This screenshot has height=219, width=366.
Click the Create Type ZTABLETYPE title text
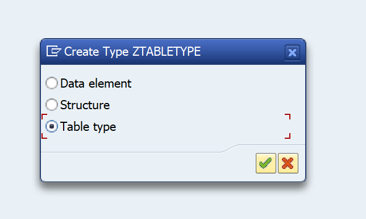(132, 51)
